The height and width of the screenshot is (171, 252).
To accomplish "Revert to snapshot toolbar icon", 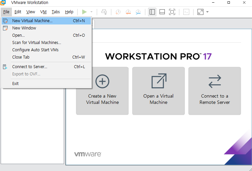I will tap(128, 12).
